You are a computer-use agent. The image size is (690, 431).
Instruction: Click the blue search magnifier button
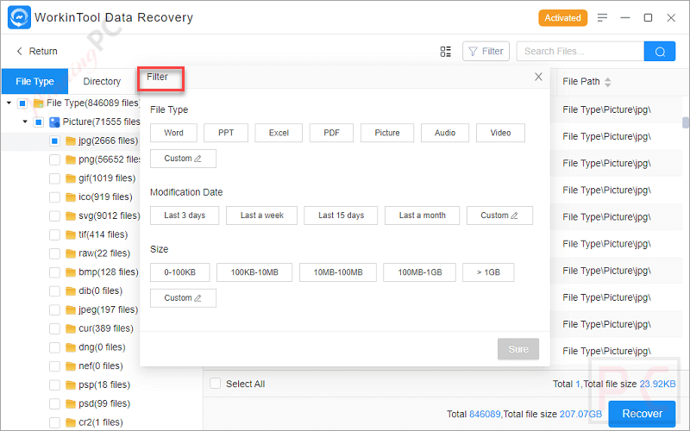[x=659, y=52]
